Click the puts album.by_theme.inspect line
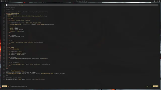Viewport: 161px width, 90px height. (x=14, y=78)
